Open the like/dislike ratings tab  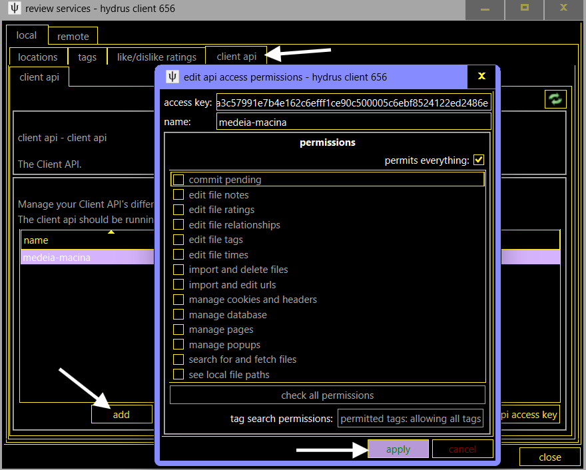pos(156,57)
